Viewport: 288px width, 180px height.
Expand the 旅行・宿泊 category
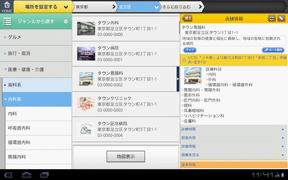coord(36,53)
